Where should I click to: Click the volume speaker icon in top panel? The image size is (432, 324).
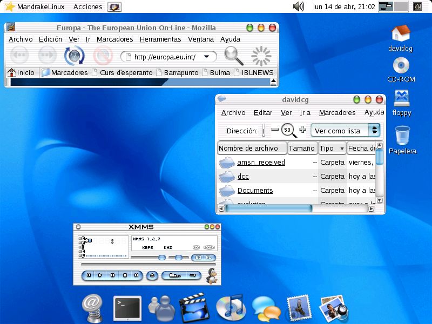(x=299, y=6)
